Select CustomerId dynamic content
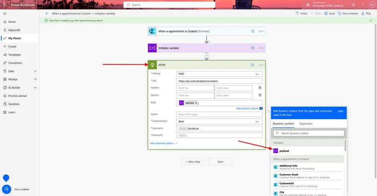 pos(307,185)
